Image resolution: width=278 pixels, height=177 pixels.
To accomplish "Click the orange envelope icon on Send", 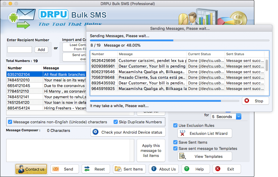I will (56, 169).
